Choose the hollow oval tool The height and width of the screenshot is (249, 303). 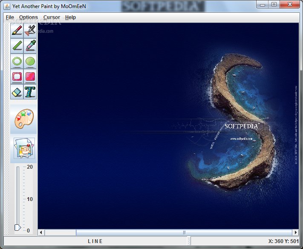(x=17, y=61)
